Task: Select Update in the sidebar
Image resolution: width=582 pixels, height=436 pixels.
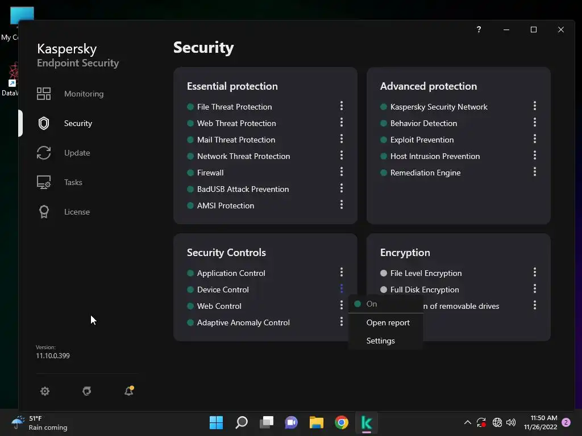Action: coord(77,153)
